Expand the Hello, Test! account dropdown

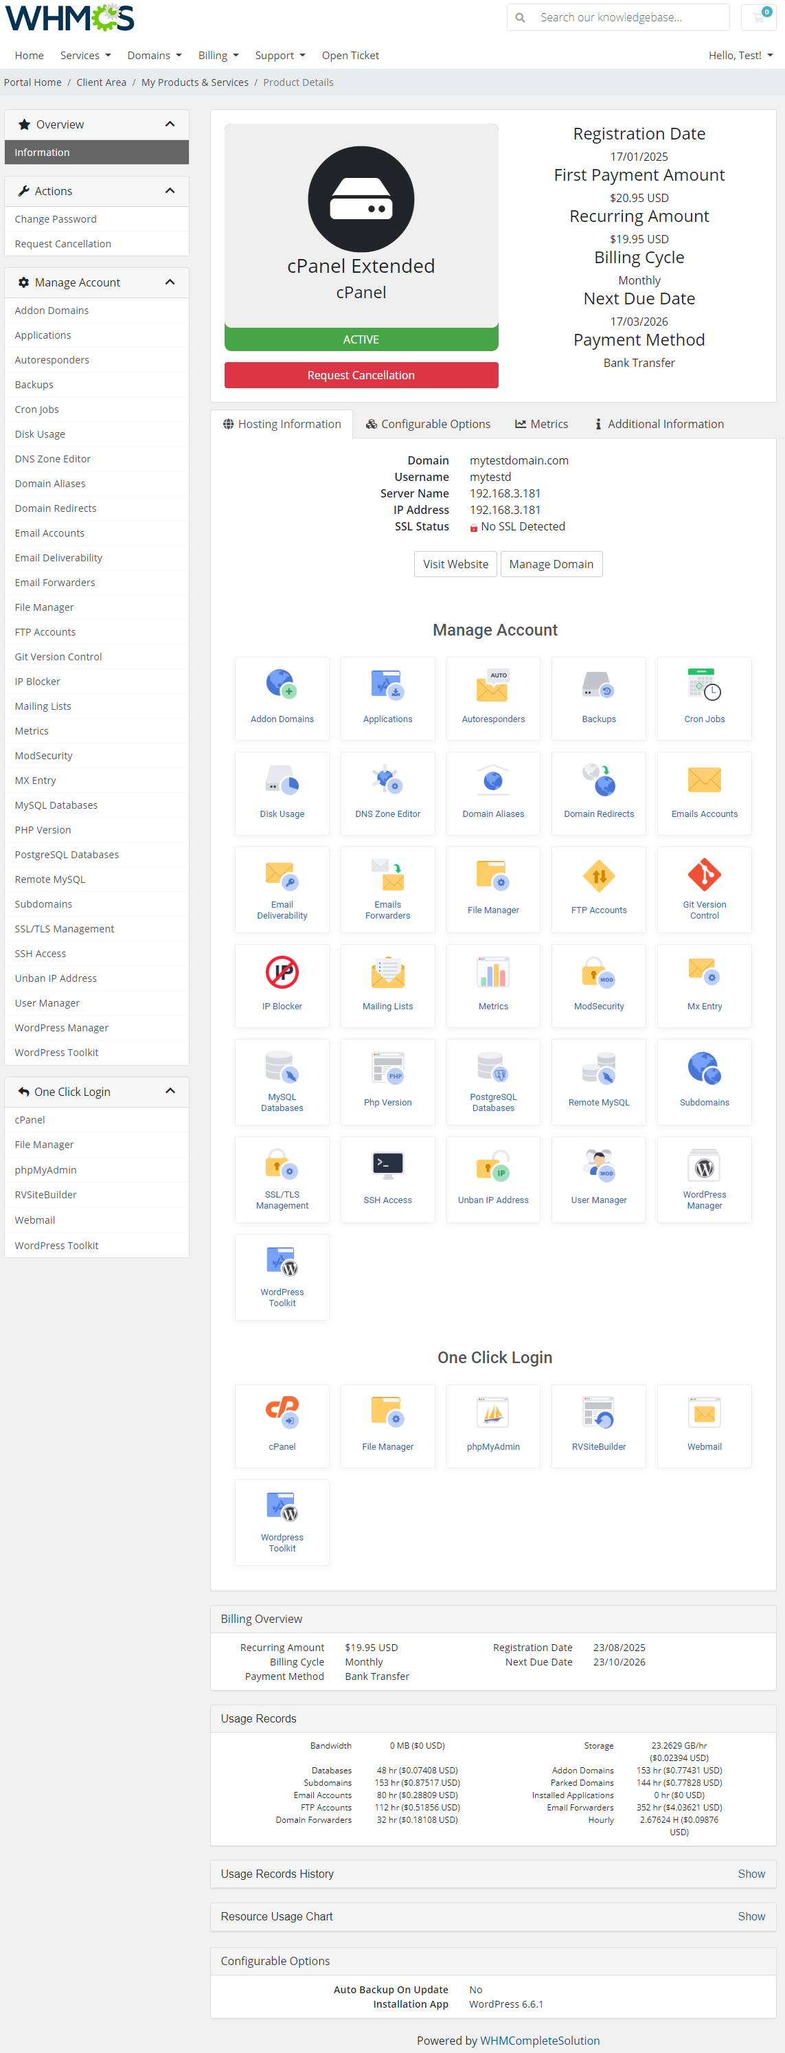pos(740,56)
